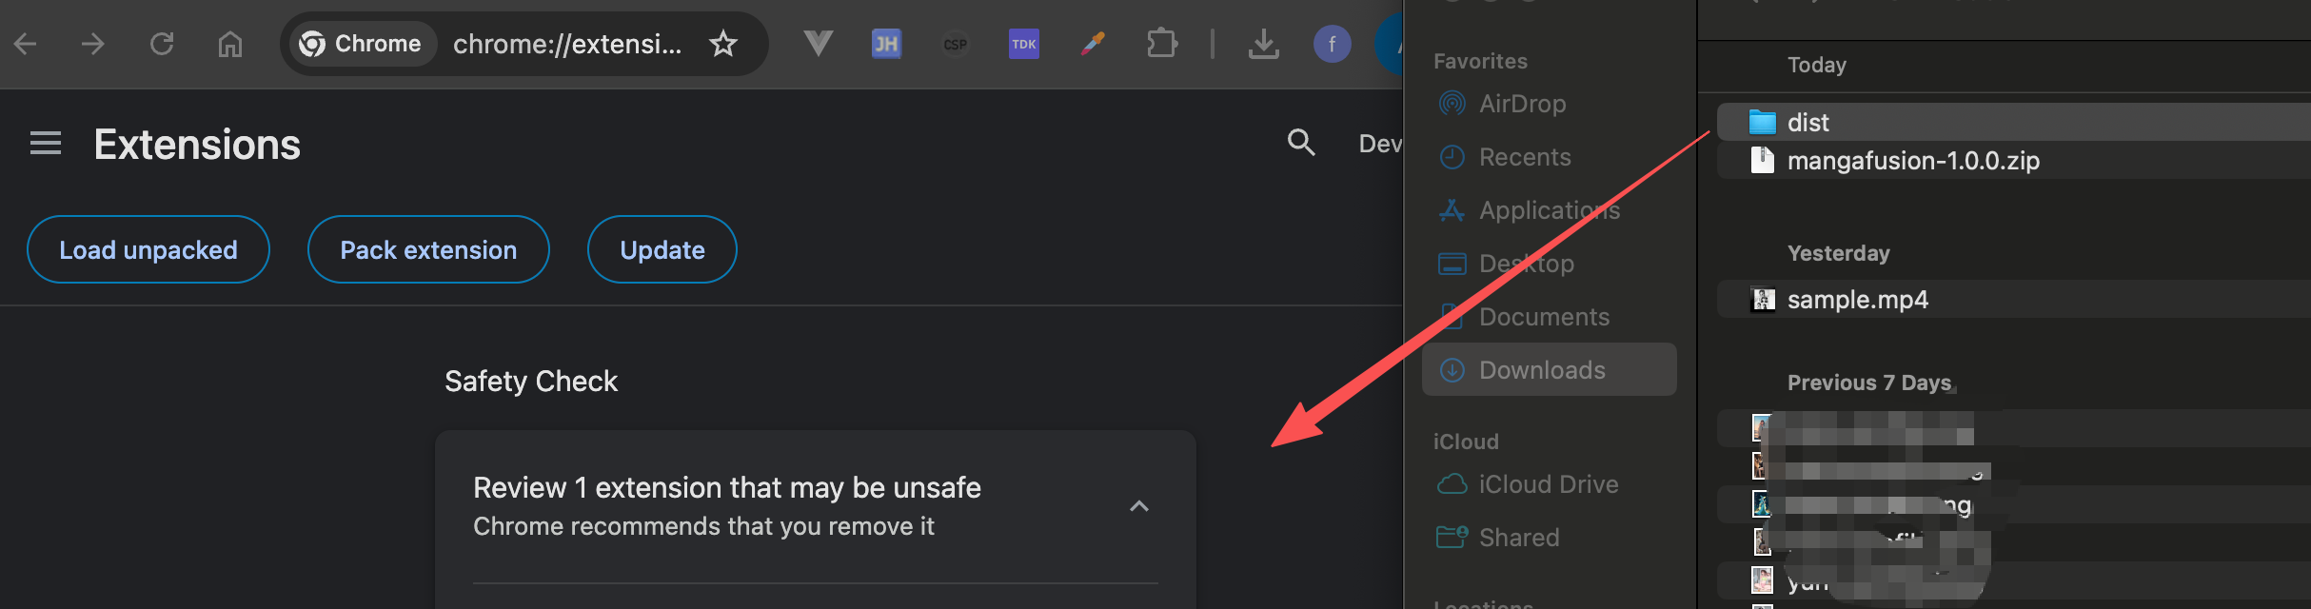Select sample.mp4 file in Finder
This screenshot has height=609, width=2311.
pyautogui.click(x=2014, y=299)
